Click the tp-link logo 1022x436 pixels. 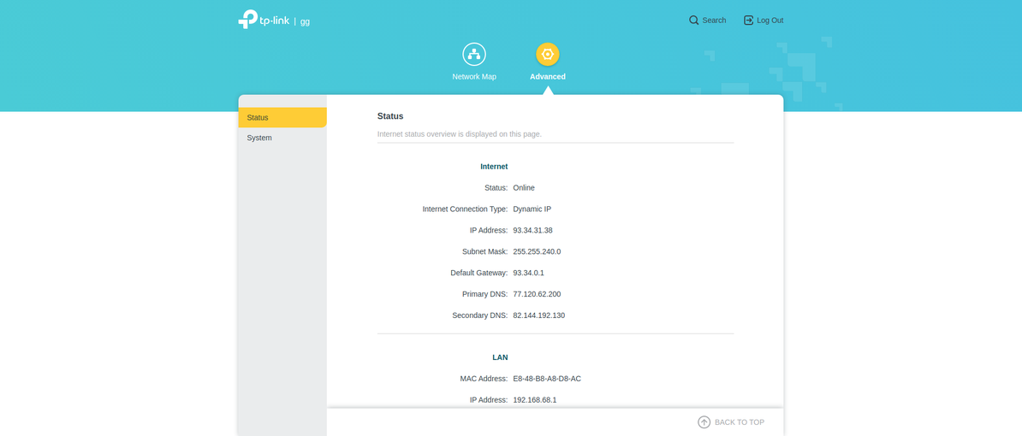[x=264, y=20]
